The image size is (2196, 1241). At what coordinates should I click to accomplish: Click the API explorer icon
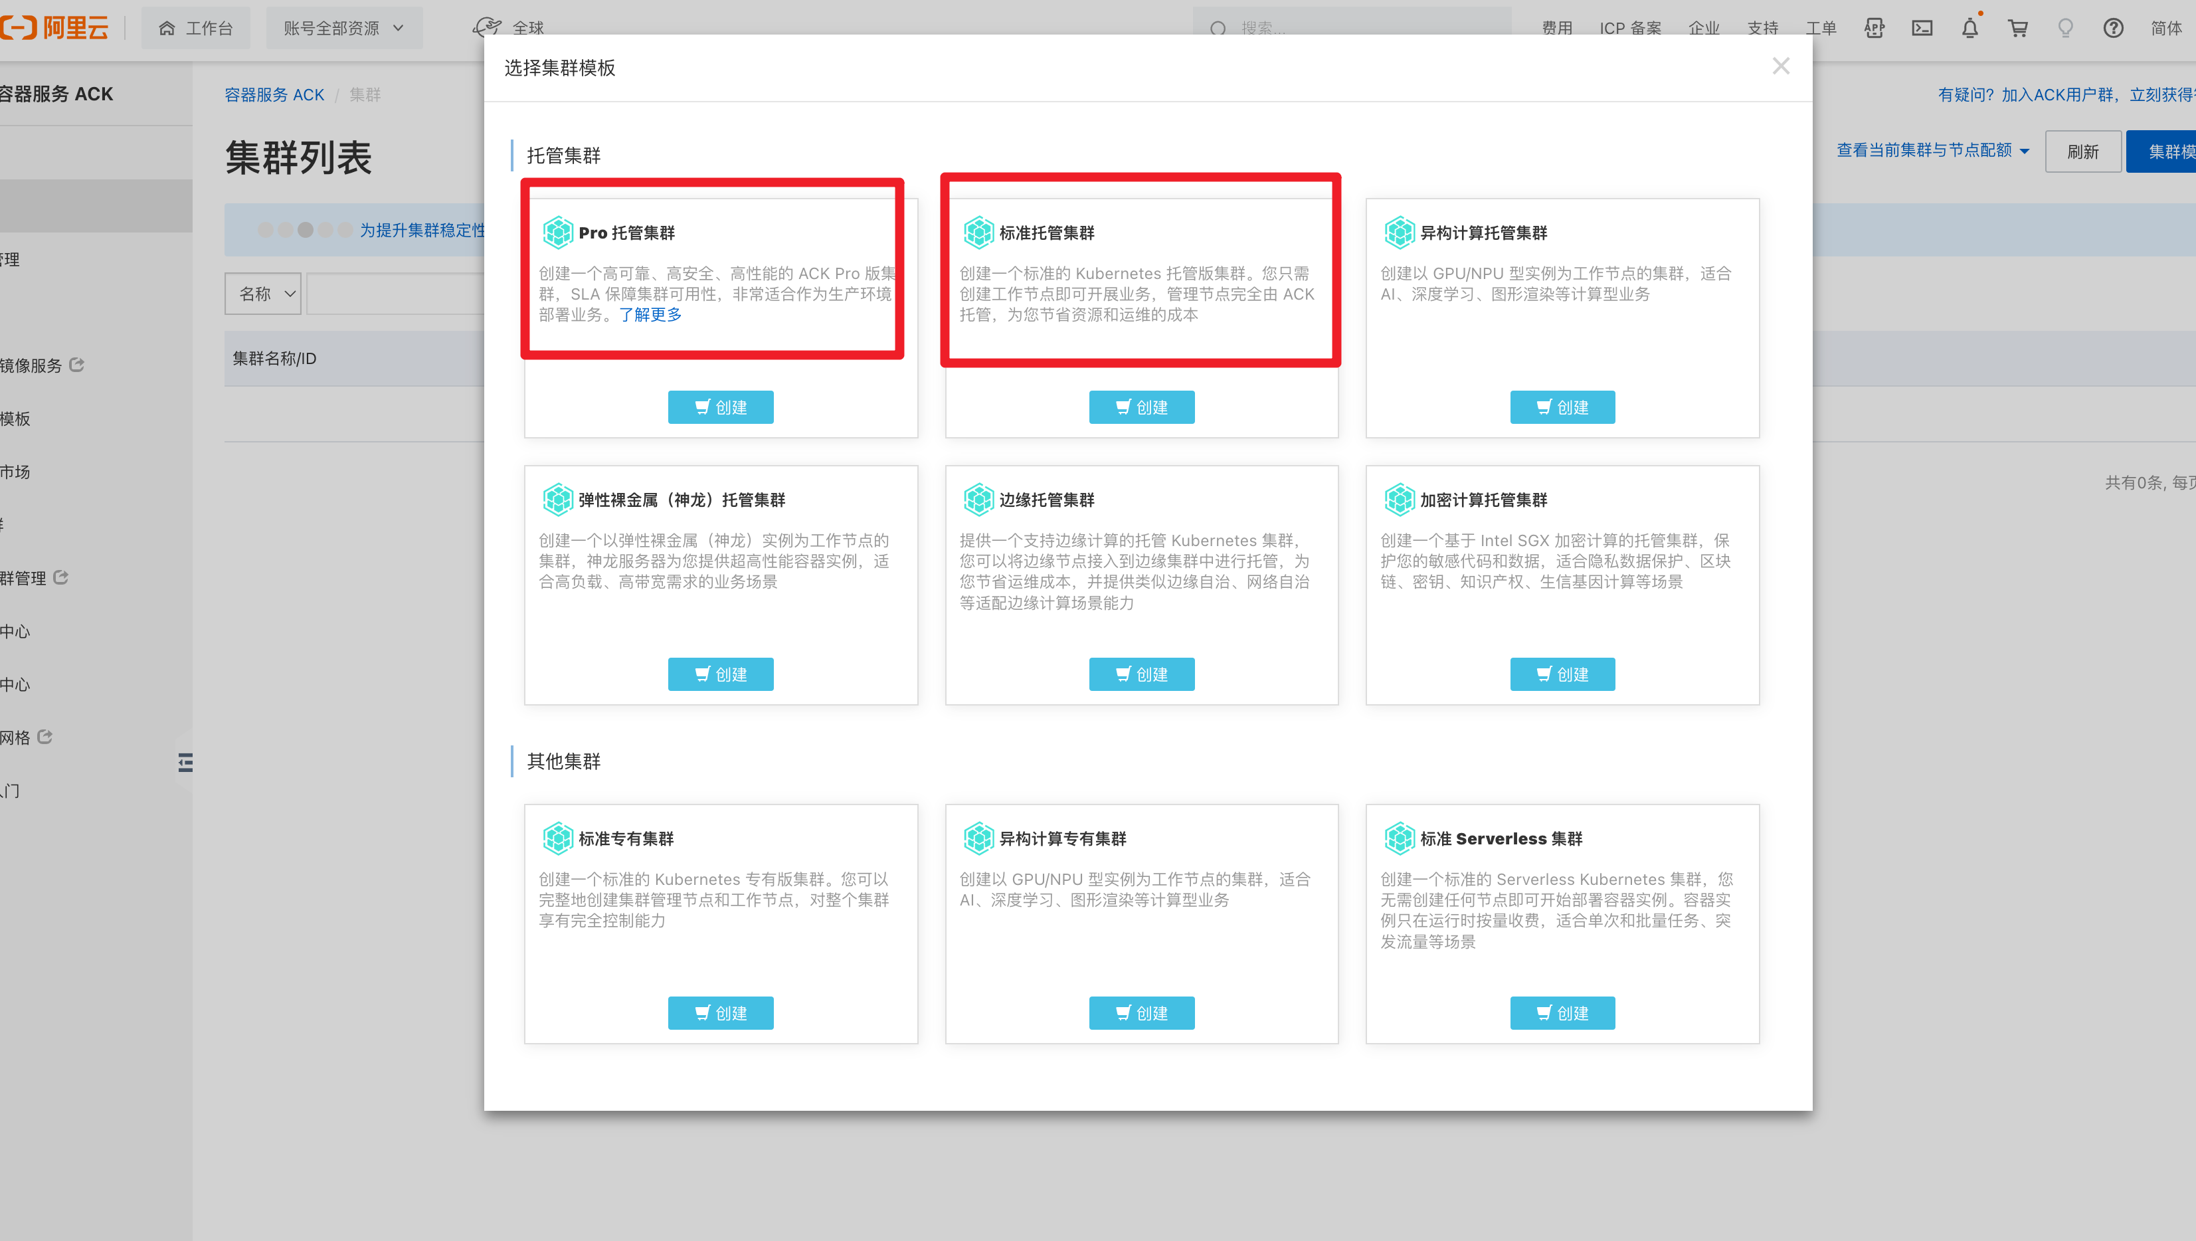(1874, 28)
